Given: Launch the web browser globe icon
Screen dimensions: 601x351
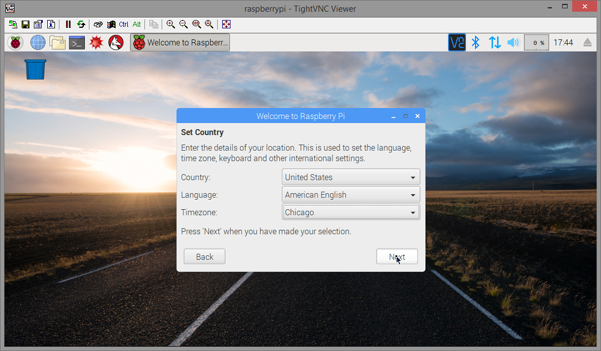Looking at the screenshot, I should [x=38, y=43].
